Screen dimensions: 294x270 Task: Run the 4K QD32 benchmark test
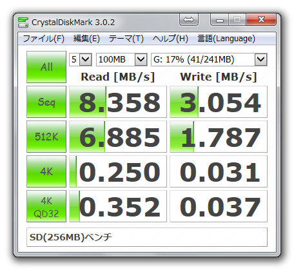point(46,206)
